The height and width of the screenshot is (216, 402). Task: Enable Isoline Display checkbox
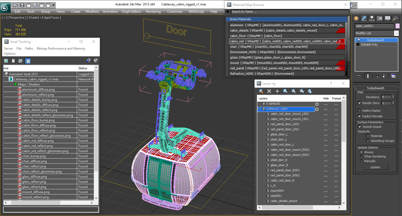[x=359, y=111]
